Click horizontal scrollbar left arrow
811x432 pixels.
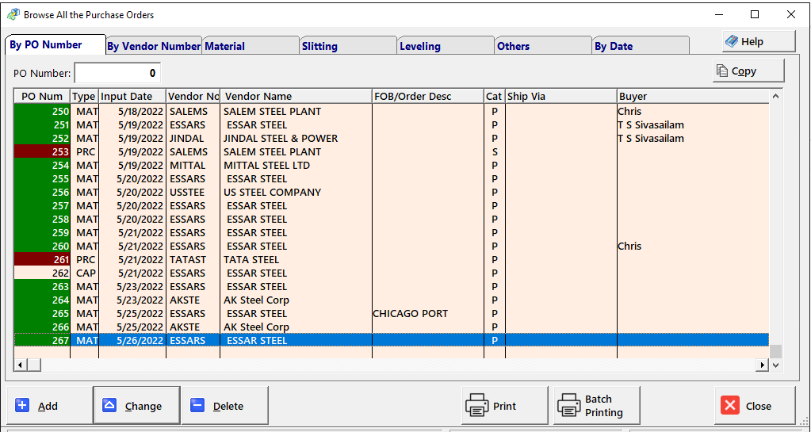pyautogui.click(x=20, y=365)
